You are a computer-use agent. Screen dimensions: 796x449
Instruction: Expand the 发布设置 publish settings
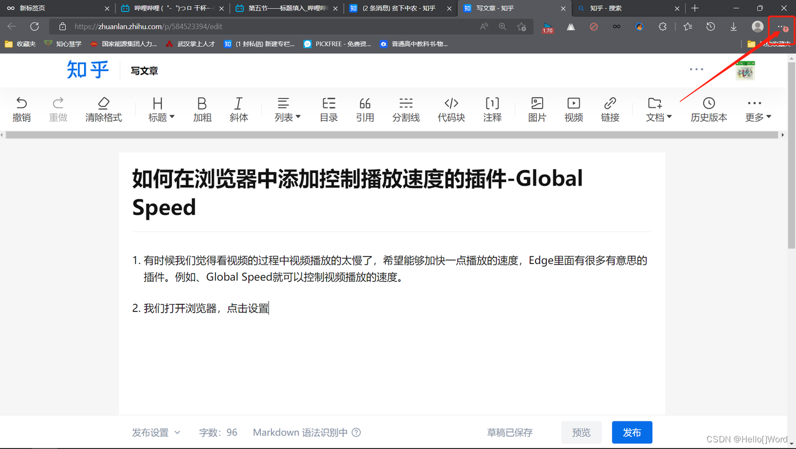click(156, 432)
